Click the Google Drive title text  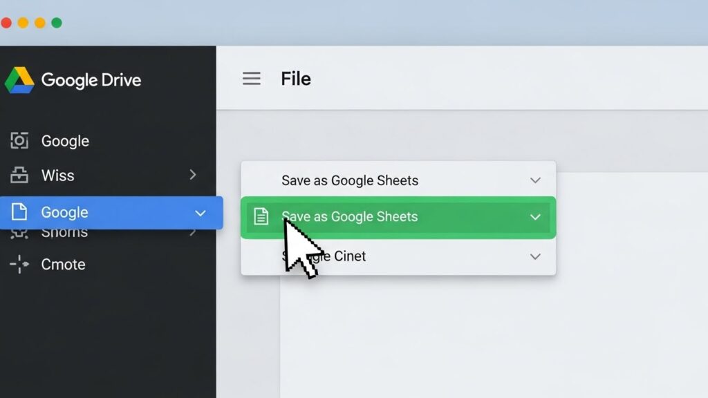pos(91,80)
